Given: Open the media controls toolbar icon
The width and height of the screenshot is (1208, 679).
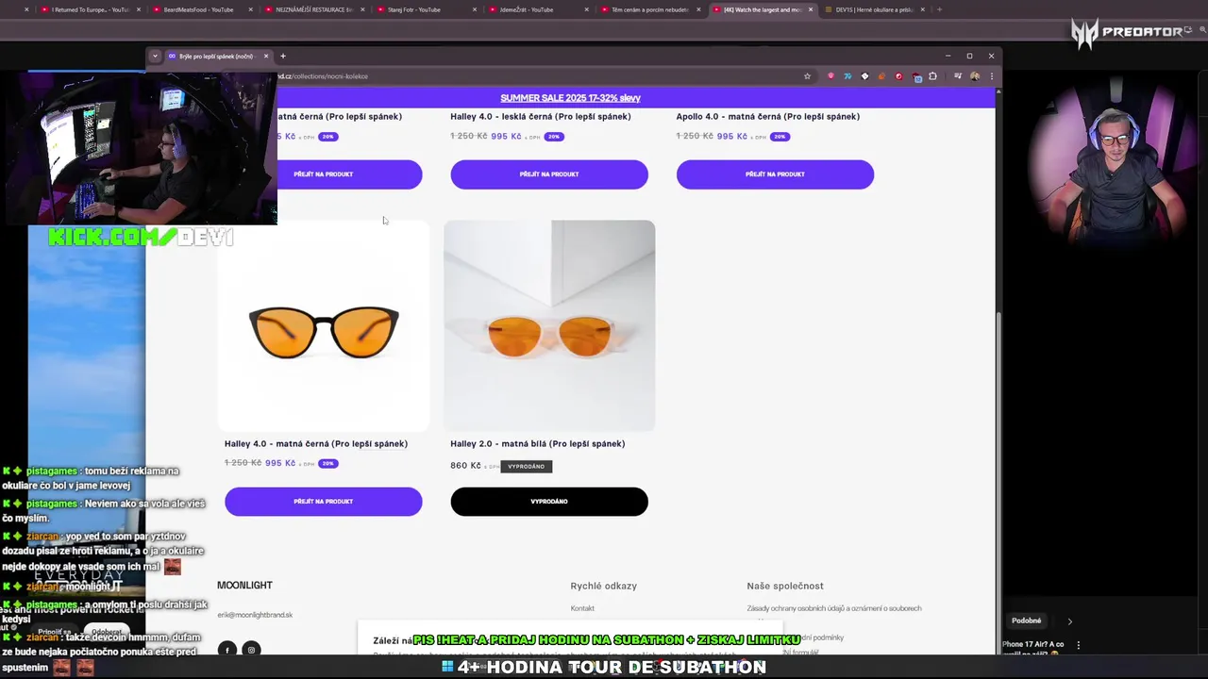Looking at the screenshot, I should [958, 76].
